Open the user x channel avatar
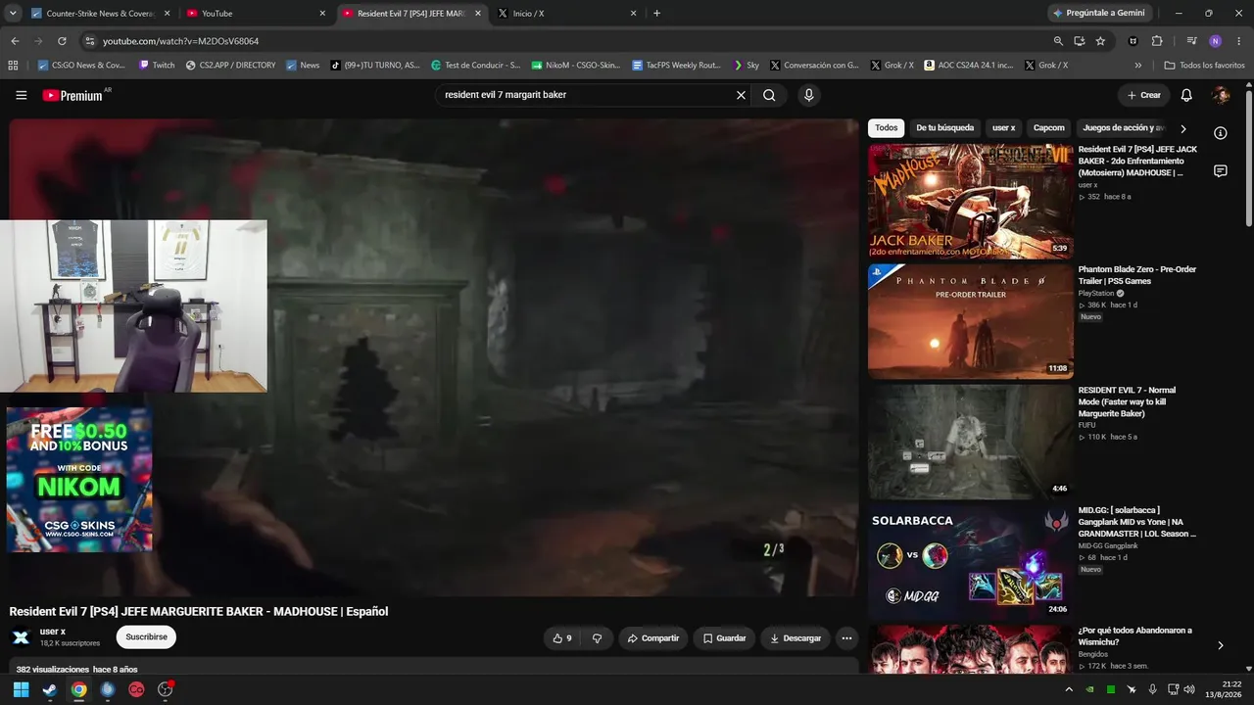 click(x=21, y=637)
